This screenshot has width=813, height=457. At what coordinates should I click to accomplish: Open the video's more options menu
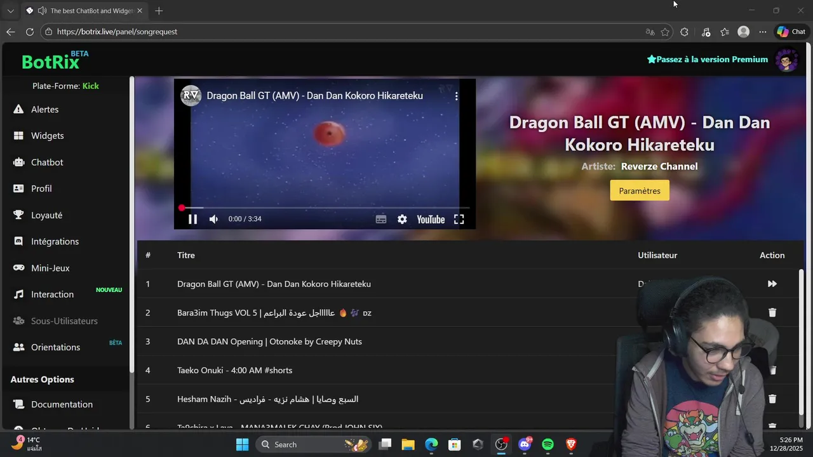[456, 96]
